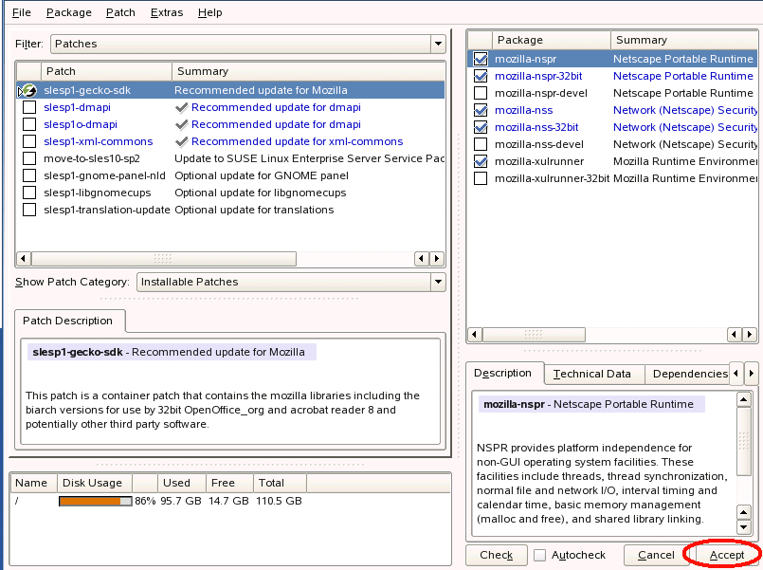Check the slesp1-translation-update patch checkbox
This screenshot has height=570, width=763.
click(x=29, y=210)
